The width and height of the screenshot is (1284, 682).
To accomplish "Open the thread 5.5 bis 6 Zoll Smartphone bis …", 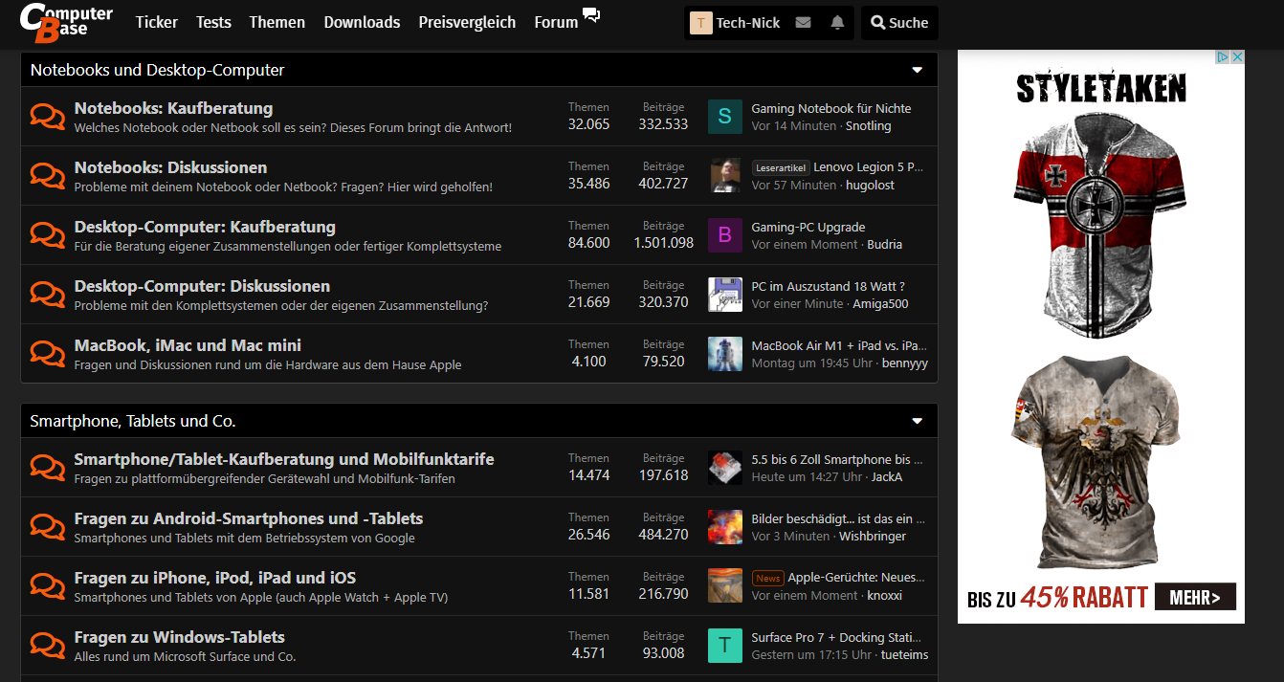I will pos(837,459).
